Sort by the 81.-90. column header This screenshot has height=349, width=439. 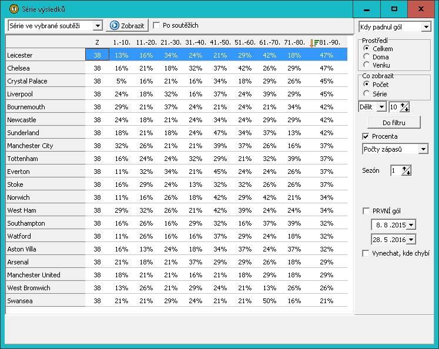(326, 42)
